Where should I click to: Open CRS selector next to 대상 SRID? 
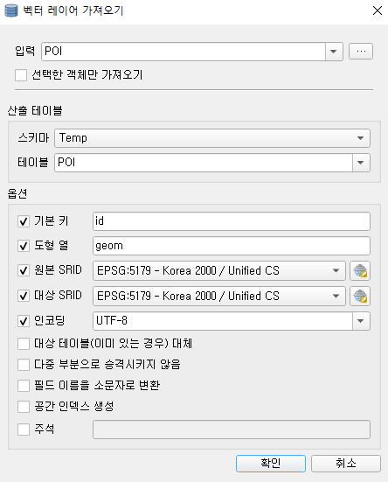[x=360, y=296]
